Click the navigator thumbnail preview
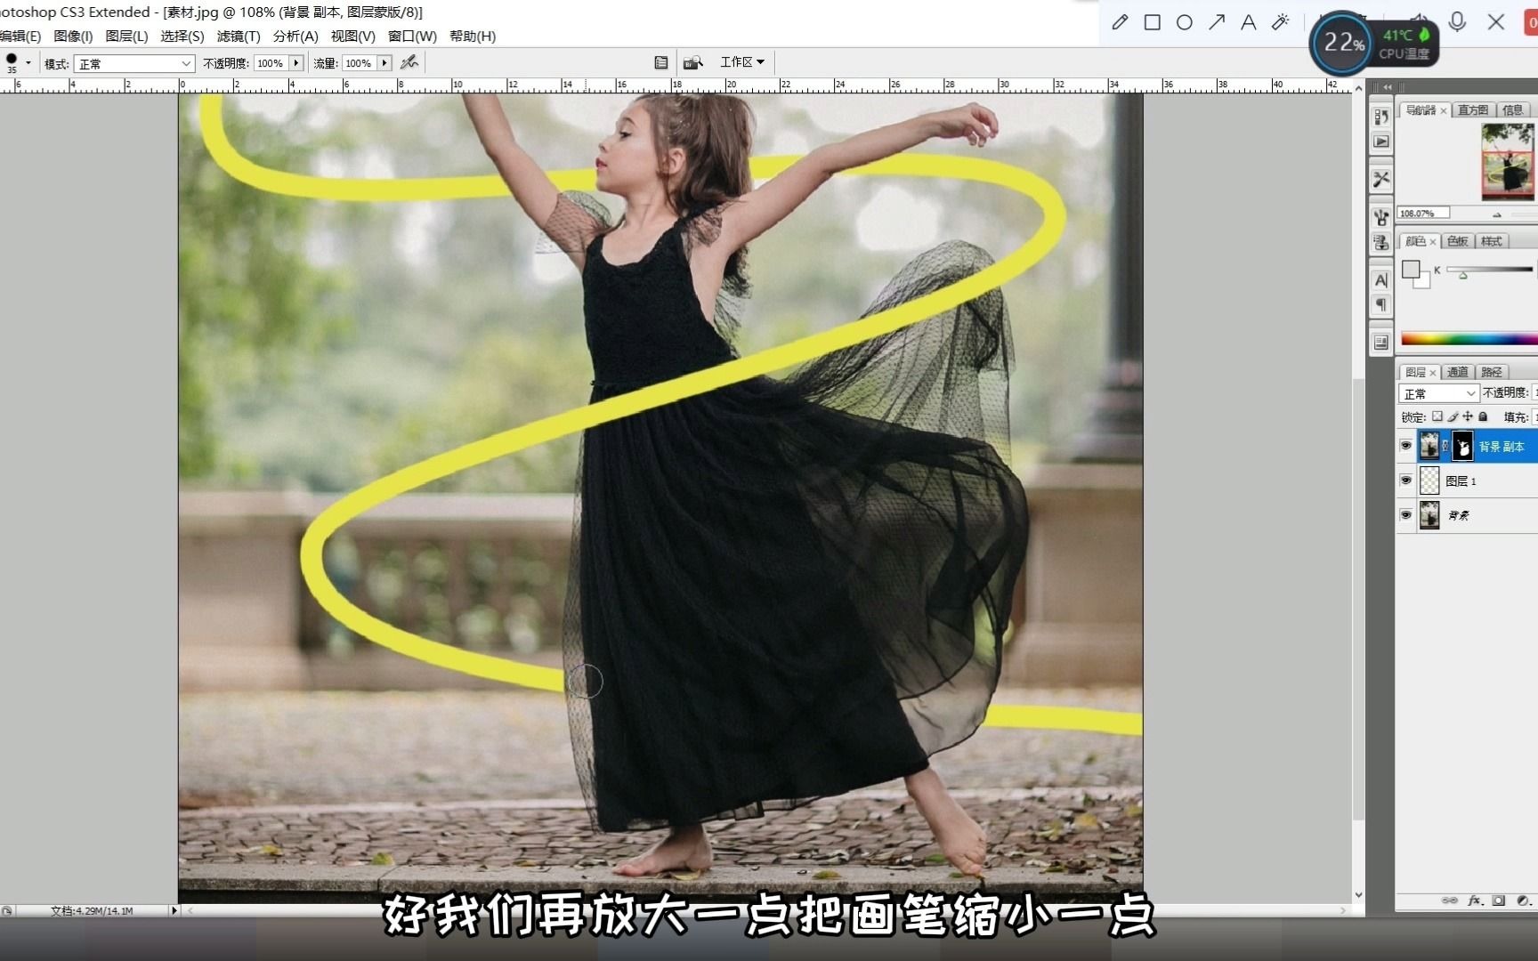The image size is (1538, 961). [1508, 162]
